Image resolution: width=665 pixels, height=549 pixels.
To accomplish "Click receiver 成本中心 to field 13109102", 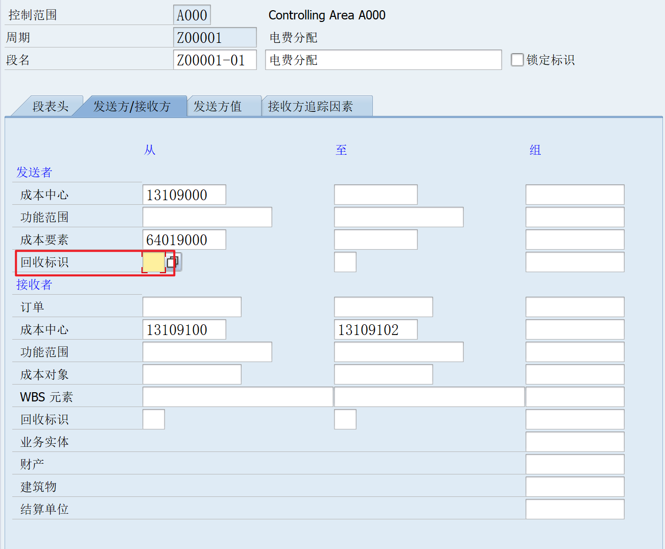I will (x=375, y=329).
